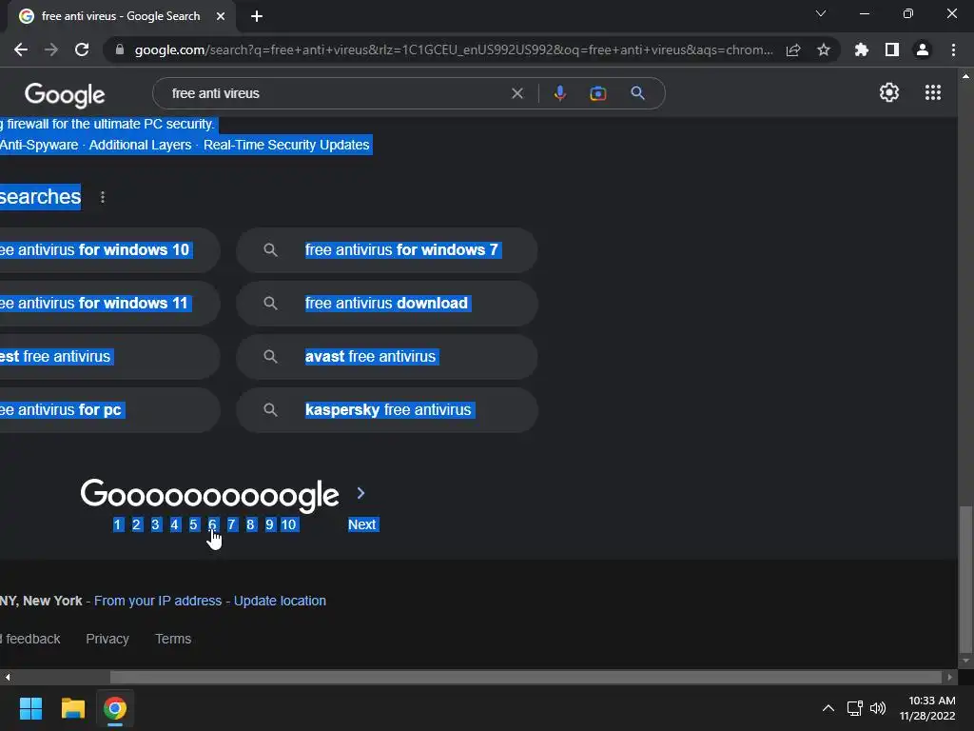Click the Update location link

click(280, 602)
